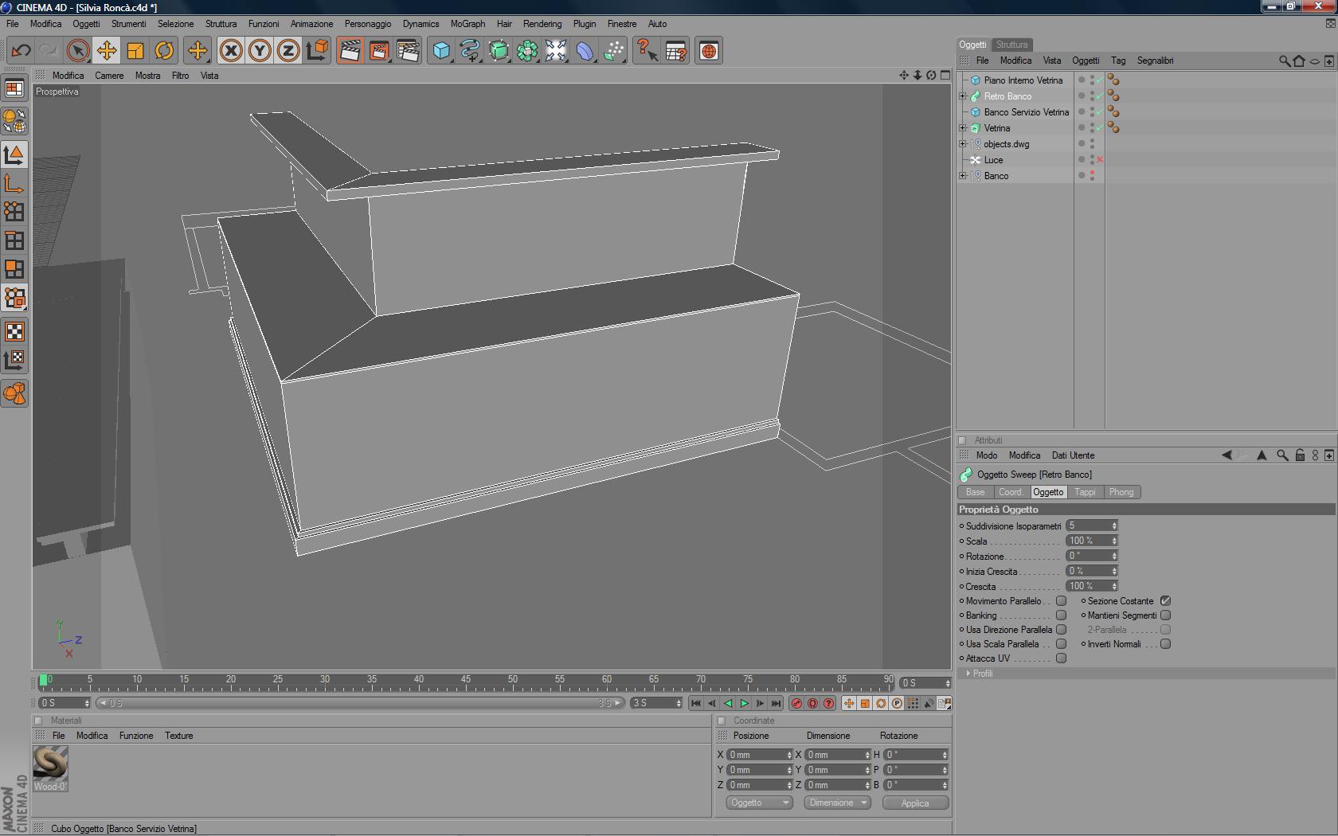Jump to the animation start
Screen dimensions: 1338x836
(695, 703)
